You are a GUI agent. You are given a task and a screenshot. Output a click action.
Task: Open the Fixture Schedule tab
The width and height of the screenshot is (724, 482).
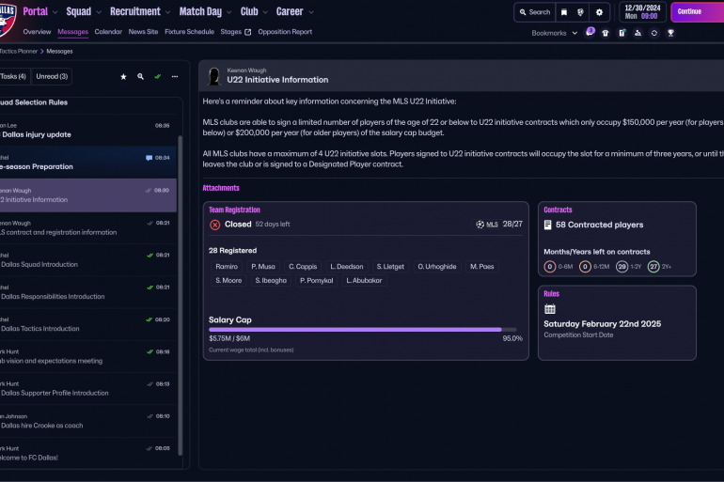189,32
